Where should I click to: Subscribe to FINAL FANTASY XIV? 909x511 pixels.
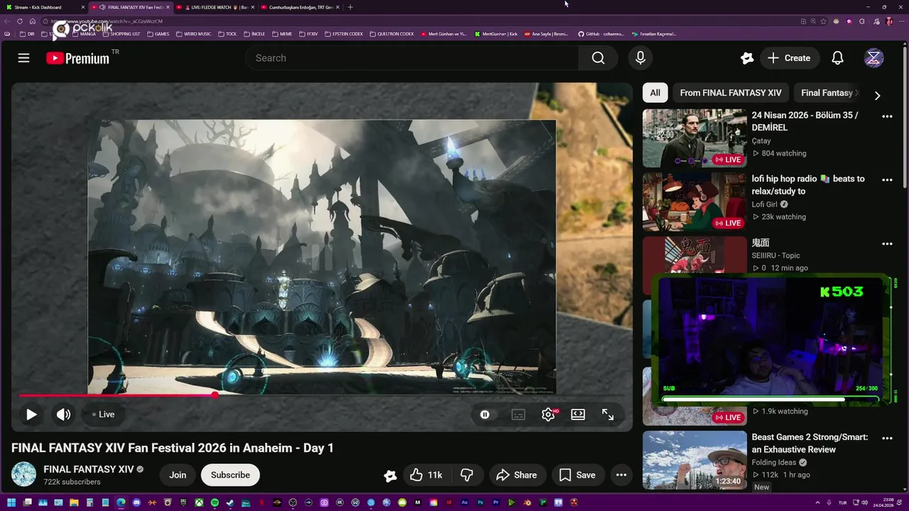click(230, 475)
